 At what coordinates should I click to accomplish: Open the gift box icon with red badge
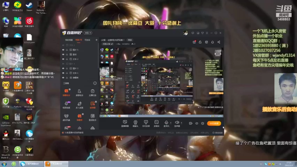click(194, 42)
